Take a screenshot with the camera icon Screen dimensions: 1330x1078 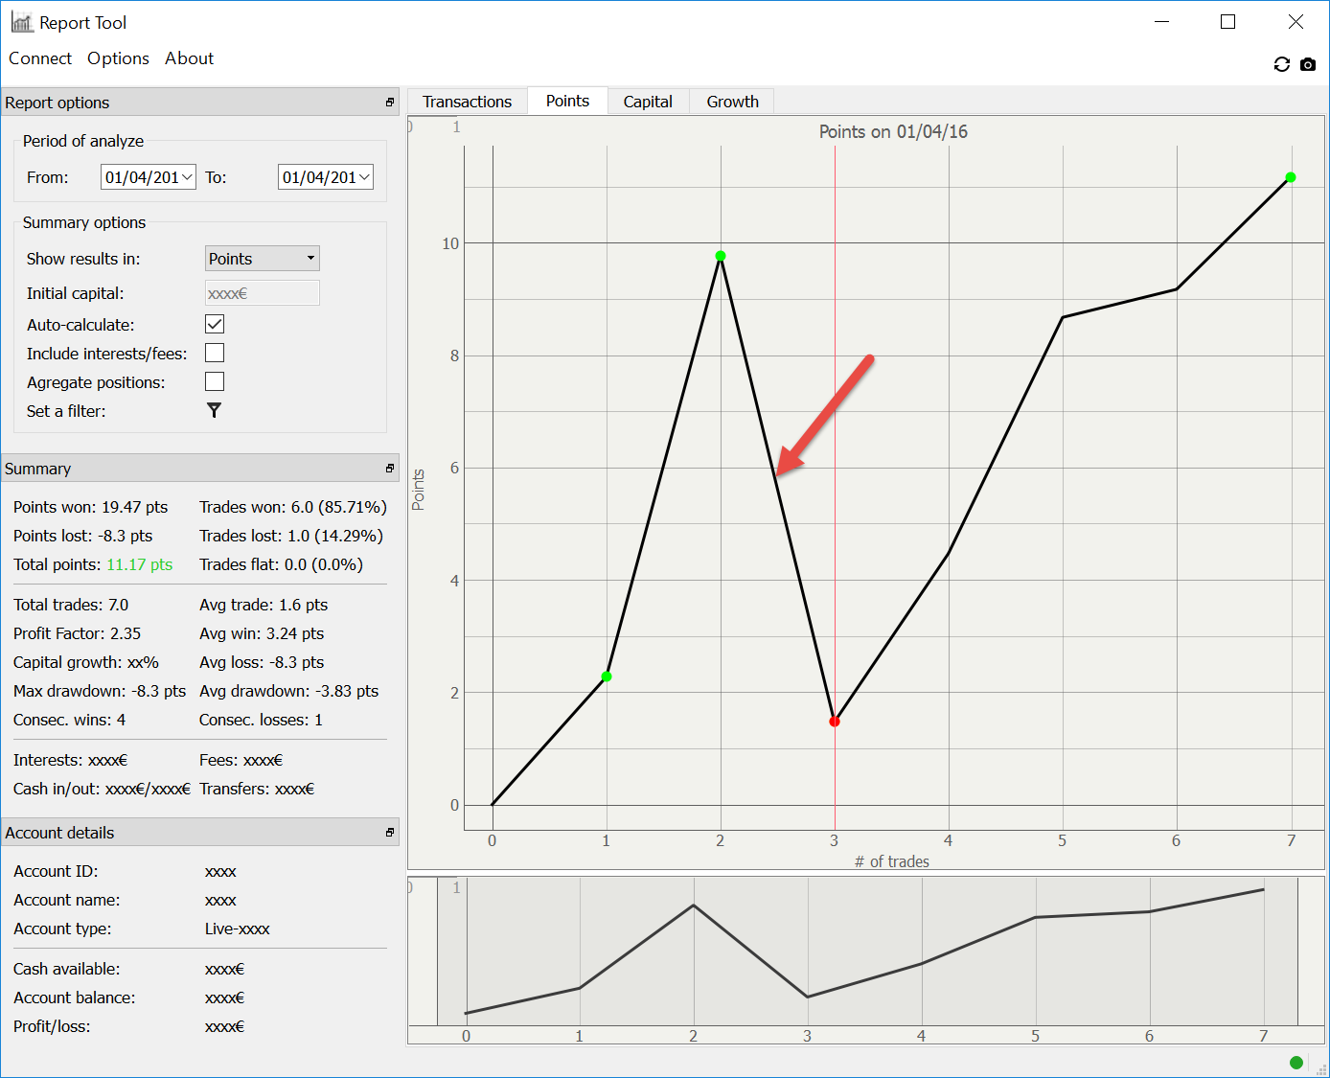tap(1308, 64)
